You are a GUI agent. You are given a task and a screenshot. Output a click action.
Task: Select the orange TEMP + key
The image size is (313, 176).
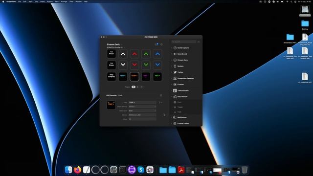[x=134, y=76]
